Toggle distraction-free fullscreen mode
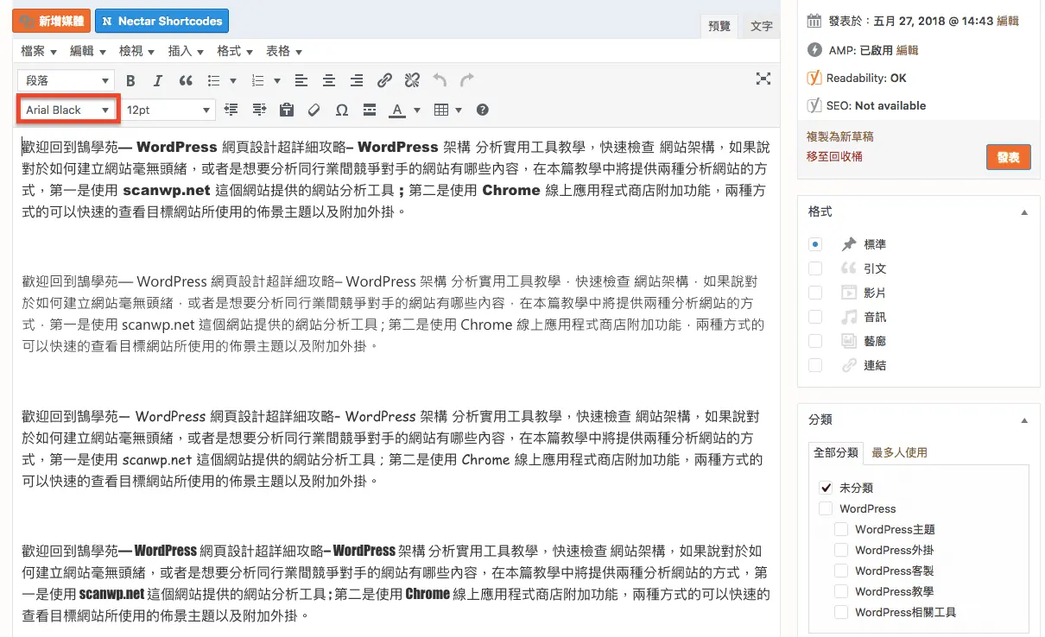This screenshot has height=637, width=1045. point(763,79)
